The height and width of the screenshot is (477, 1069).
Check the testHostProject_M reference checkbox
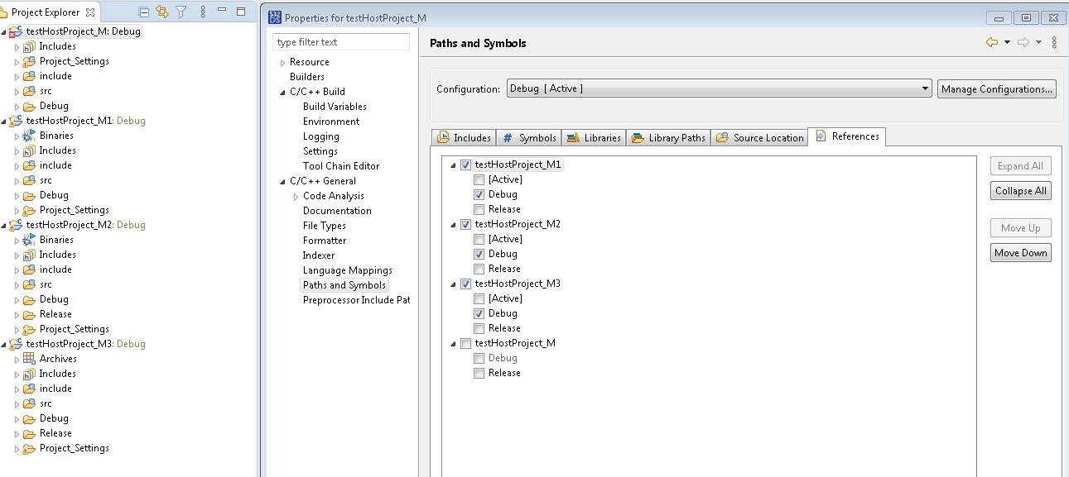pos(465,343)
